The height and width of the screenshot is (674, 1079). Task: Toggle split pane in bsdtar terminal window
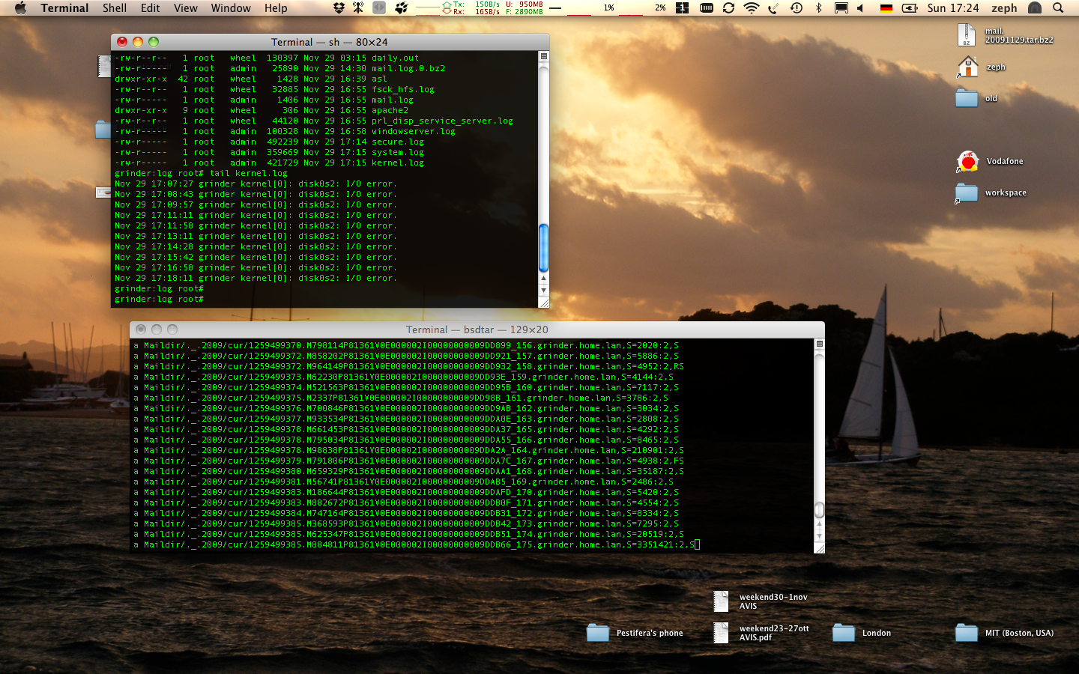[819, 344]
